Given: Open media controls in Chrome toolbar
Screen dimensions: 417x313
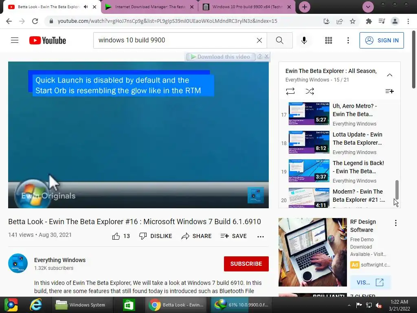Looking at the screenshot, I should 382,21.
